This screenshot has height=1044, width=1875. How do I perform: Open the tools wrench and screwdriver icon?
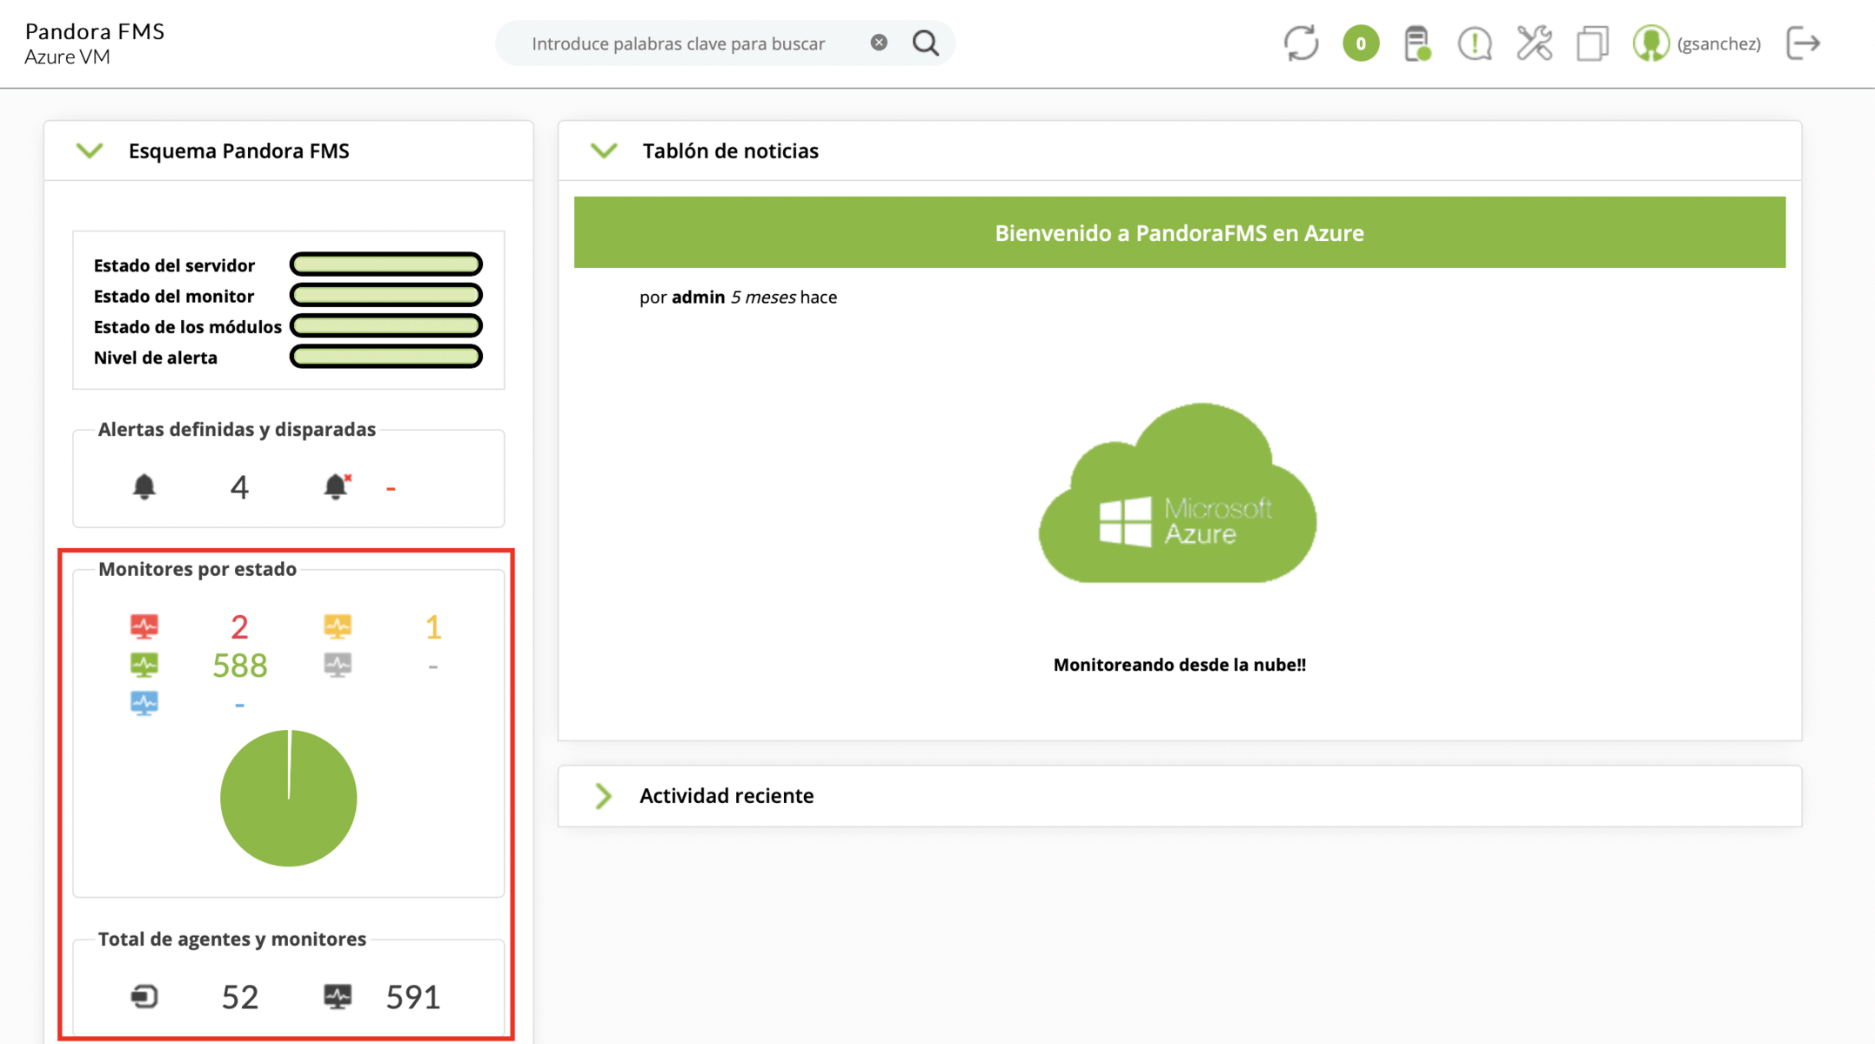coord(1534,43)
